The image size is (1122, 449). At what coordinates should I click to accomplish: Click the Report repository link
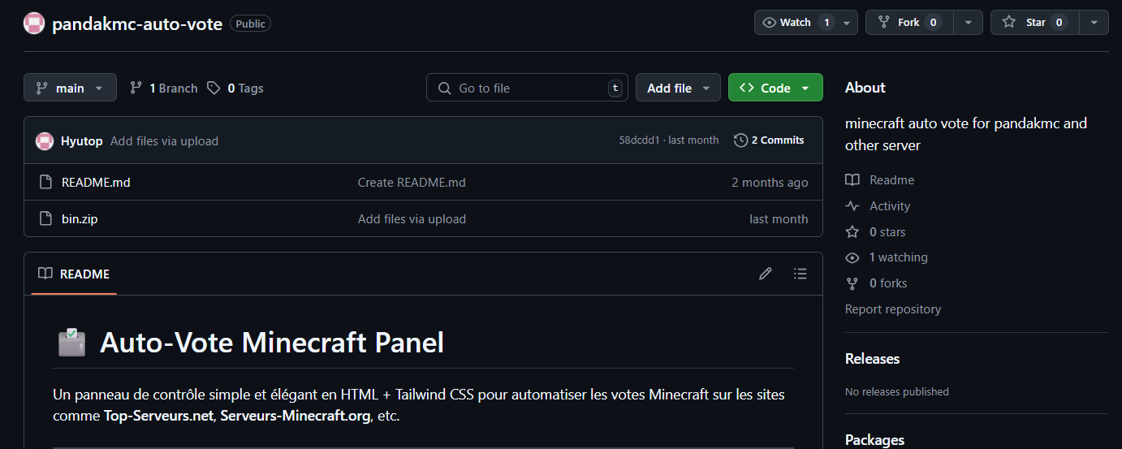pos(893,309)
